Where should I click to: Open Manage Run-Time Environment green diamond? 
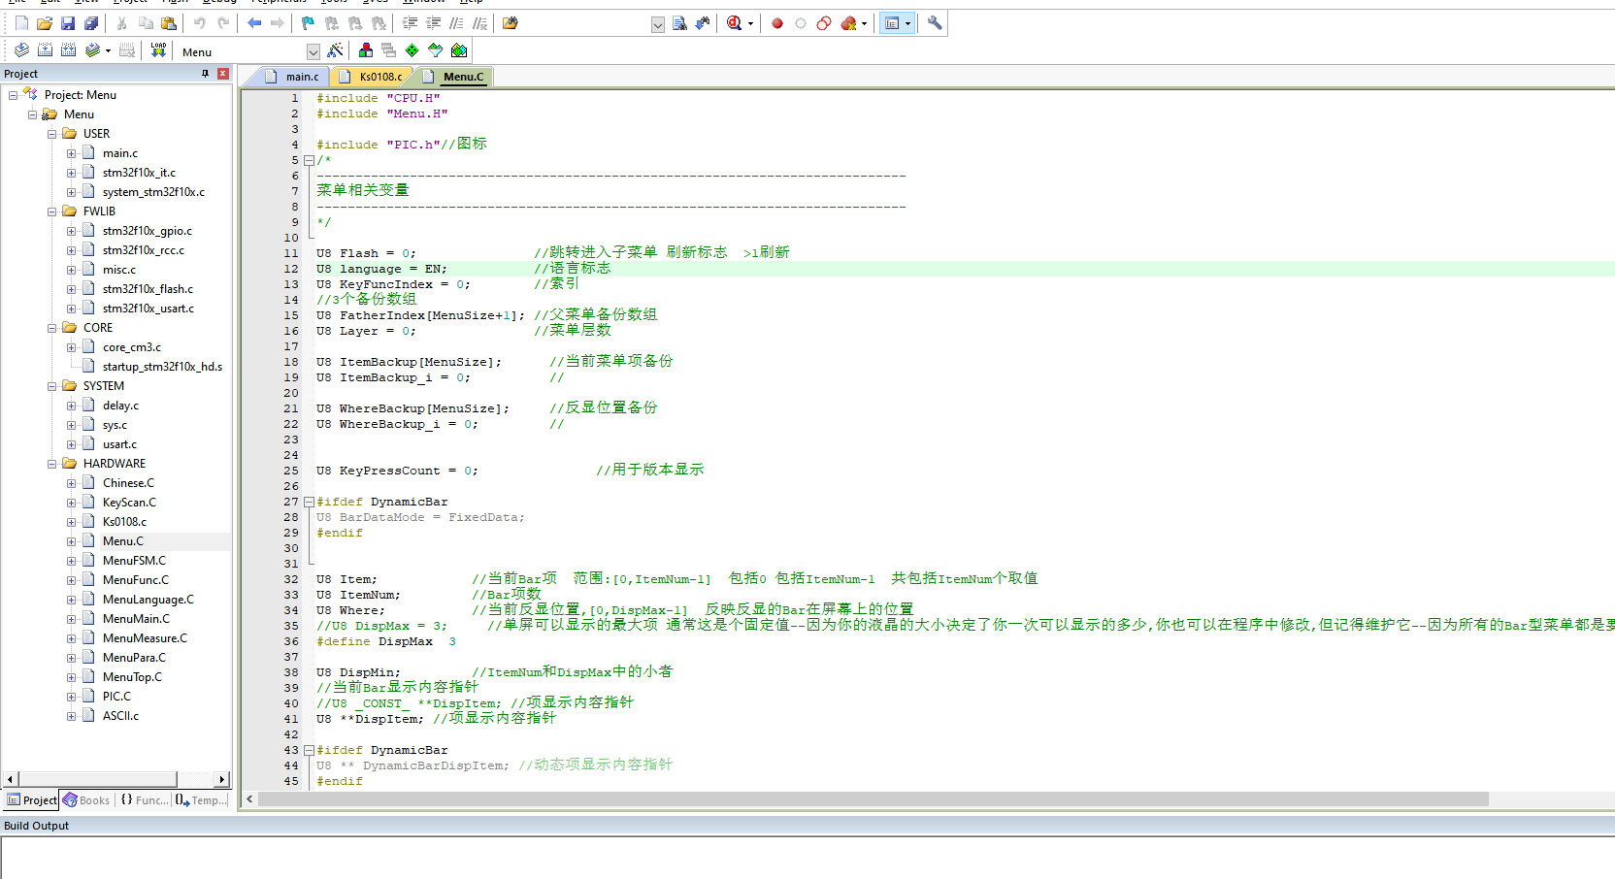tap(412, 50)
